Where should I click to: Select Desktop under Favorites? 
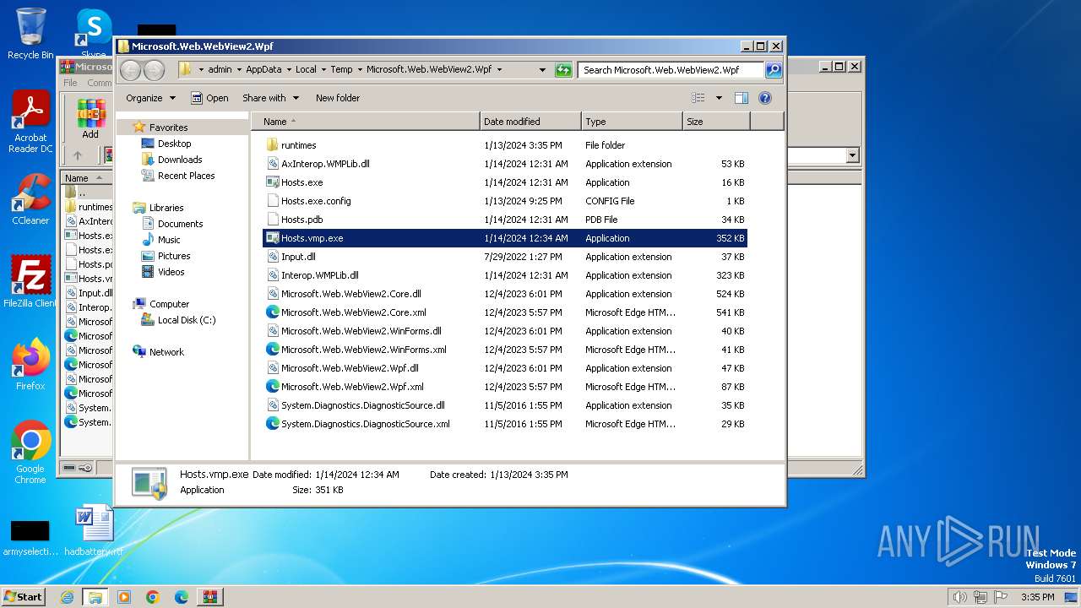(174, 144)
